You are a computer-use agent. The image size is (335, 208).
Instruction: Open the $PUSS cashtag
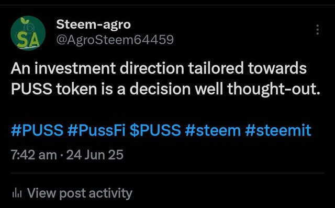155,130
